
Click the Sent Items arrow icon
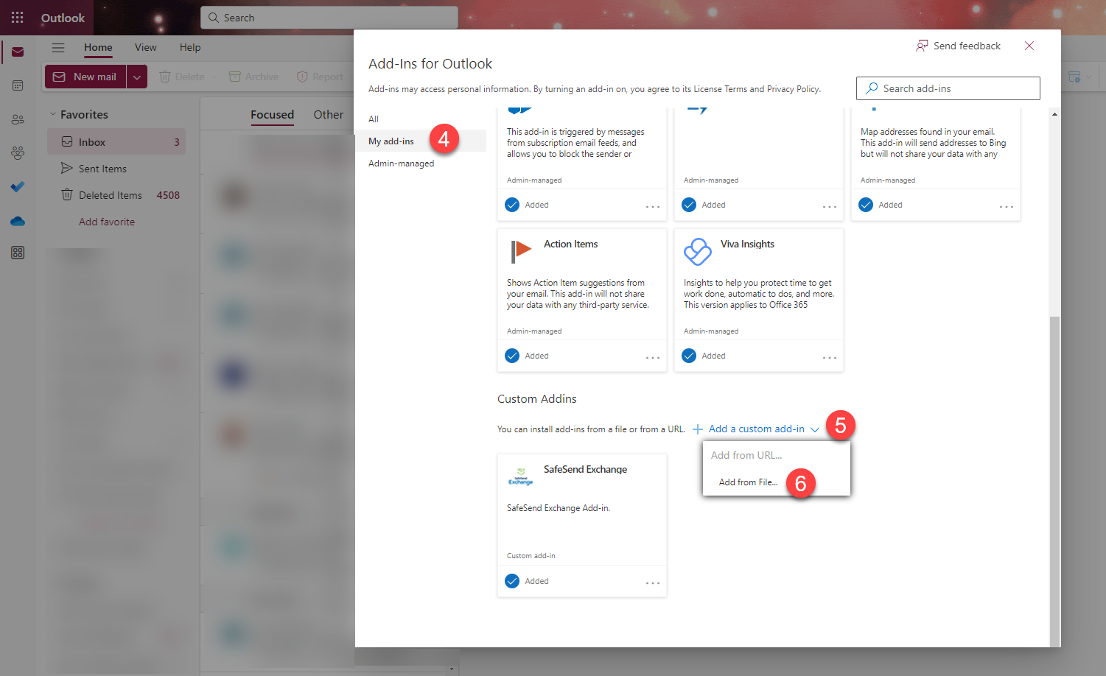click(x=67, y=168)
